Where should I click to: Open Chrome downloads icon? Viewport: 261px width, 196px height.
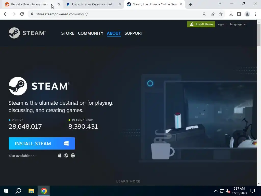coord(231,14)
